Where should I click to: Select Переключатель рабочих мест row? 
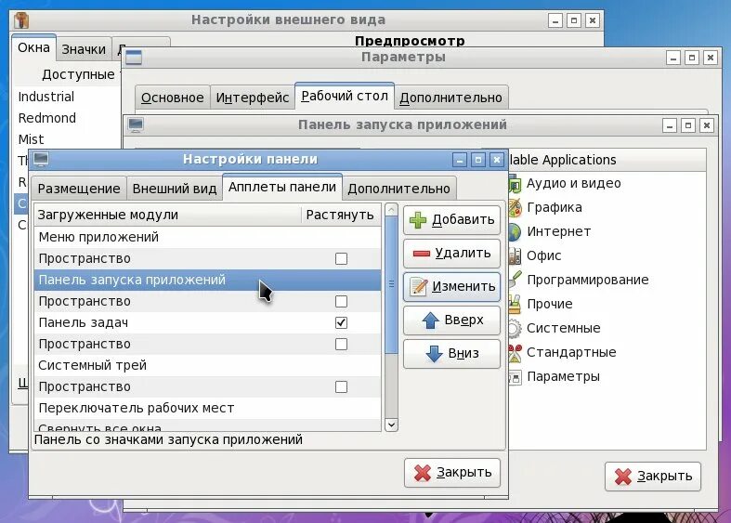point(207,409)
